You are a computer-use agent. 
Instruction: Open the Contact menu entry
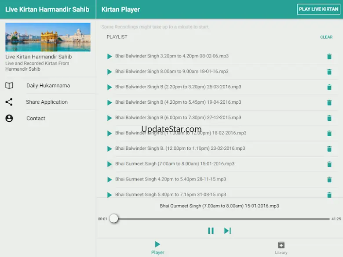coord(36,118)
